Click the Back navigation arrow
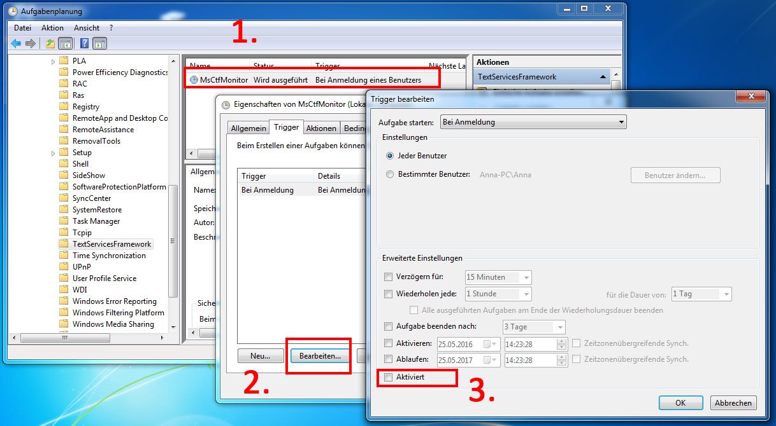 tap(16, 43)
